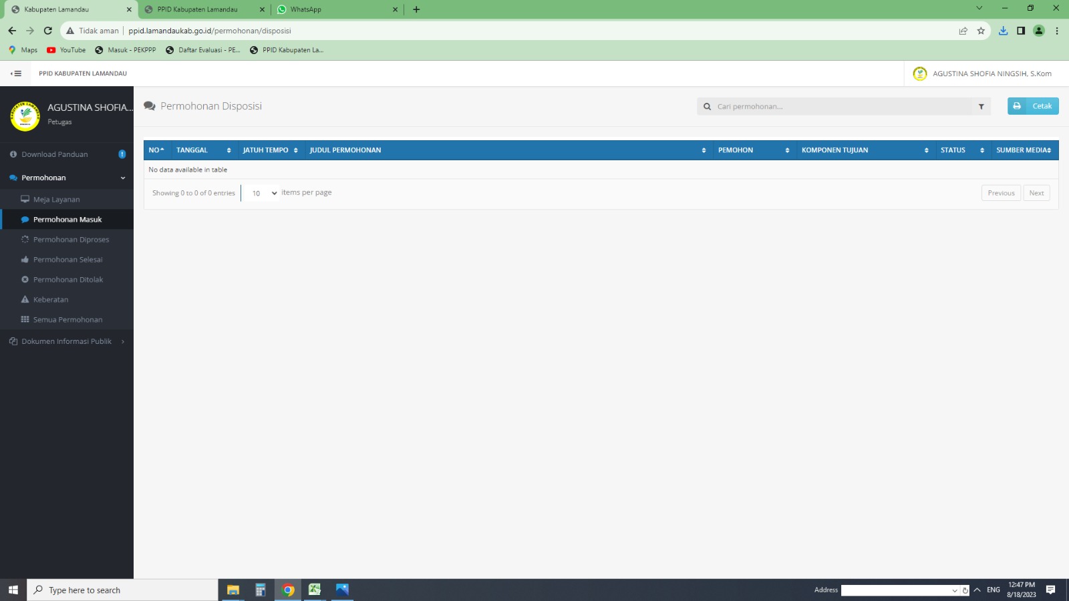Click the Permohonan Selesai thumbs-up icon
The width and height of the screenshot is (1069, 601).
point(25,259)
